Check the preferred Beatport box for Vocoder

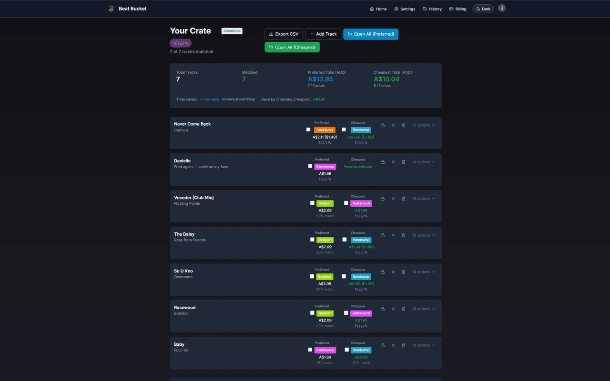tap(312, 203)
